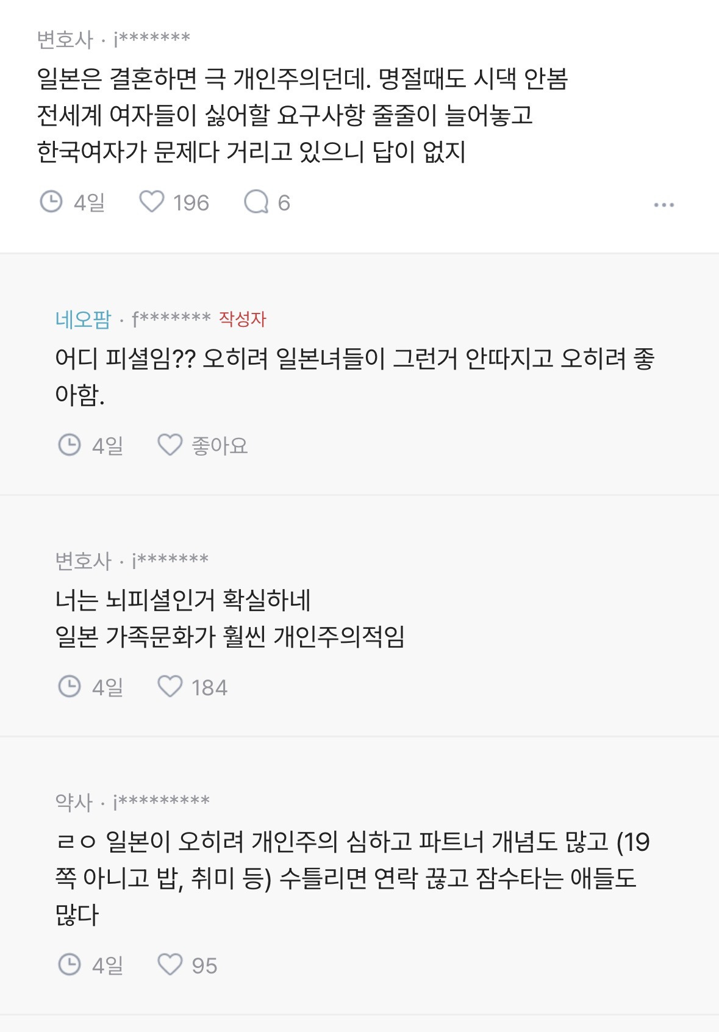Like the reply with 184 likes
Viewport: 719px width, 1032px height.
(170, 687)
